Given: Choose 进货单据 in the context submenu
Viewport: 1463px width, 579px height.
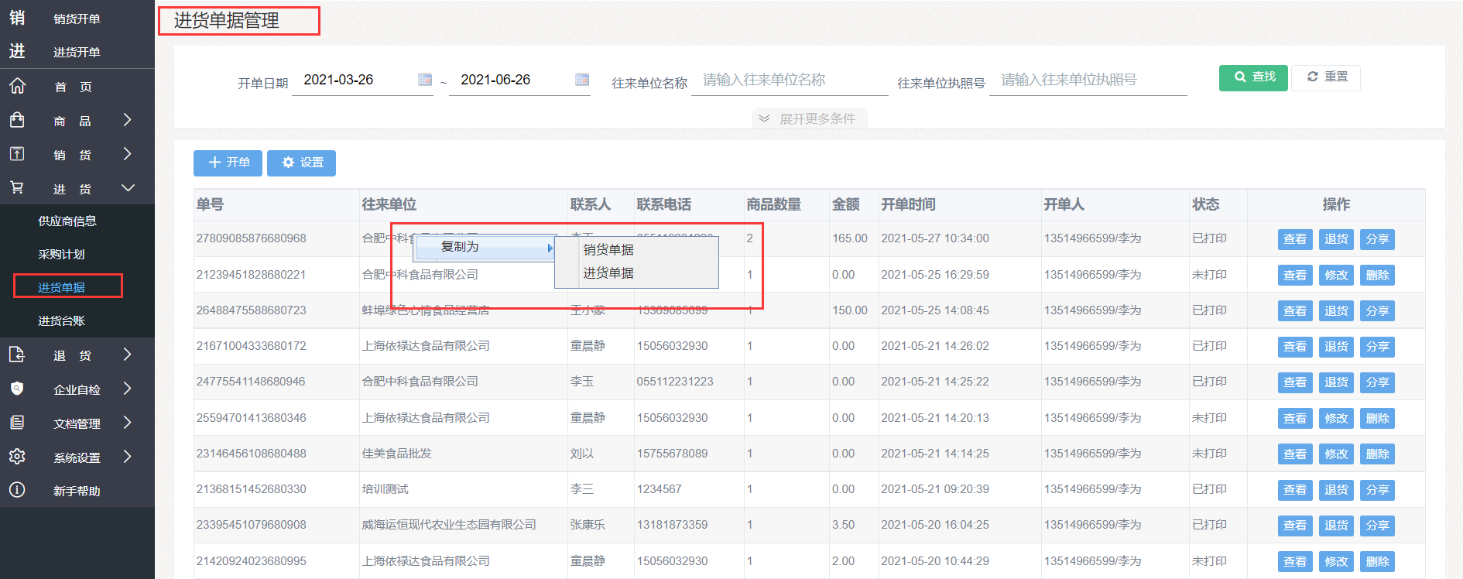Looking at the screenshot, I should [x=608, y=273].
